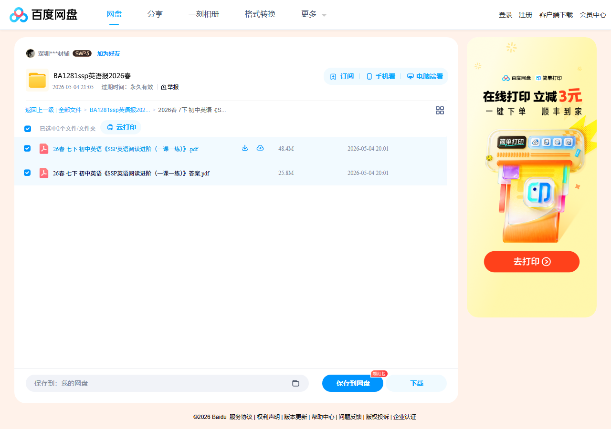Click PDF icon of 答案.pdf file
The width and height of the screenshot is (611, 429).
[x=44, y=173]
